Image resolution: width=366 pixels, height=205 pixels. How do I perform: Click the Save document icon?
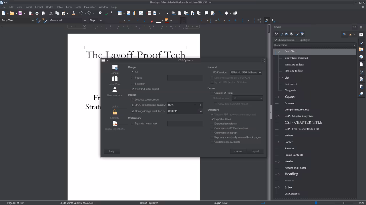tap(20, 13)
